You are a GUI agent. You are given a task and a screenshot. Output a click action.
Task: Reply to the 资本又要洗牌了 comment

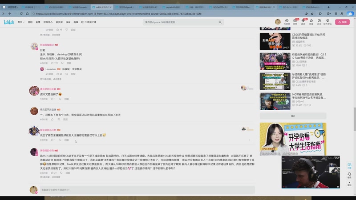click(66, 99)
